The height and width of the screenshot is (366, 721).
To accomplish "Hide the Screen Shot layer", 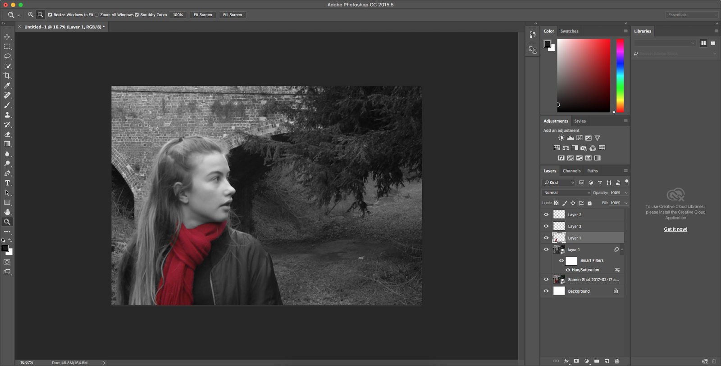I will click(x=546, y=279).
